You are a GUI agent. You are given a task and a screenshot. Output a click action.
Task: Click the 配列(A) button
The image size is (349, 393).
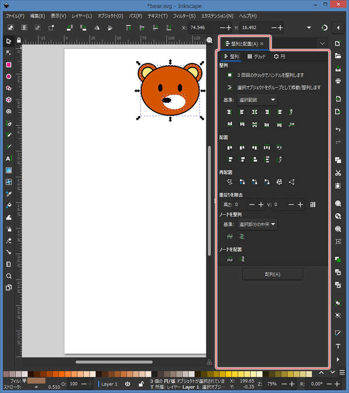pos(272,274)
